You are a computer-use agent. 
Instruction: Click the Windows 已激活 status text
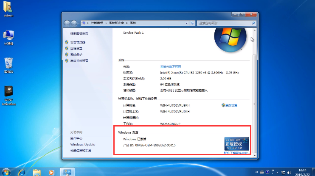click(x=135, y=139)
